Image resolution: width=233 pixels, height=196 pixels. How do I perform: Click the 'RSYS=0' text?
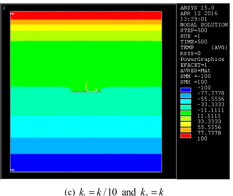(190, 53)
